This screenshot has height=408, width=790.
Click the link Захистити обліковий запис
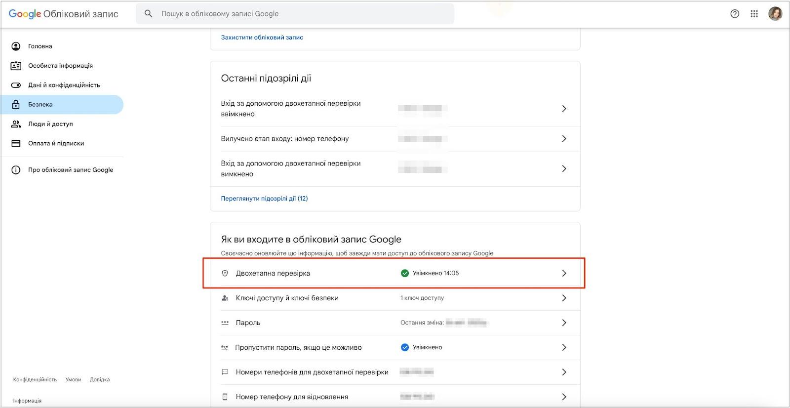[262, 38]
